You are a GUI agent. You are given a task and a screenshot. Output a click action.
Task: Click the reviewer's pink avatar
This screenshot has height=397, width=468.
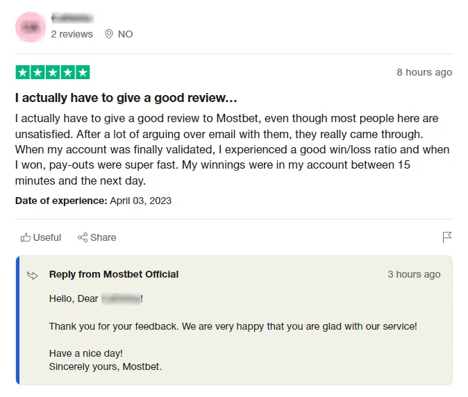click(x=29, y=26)
